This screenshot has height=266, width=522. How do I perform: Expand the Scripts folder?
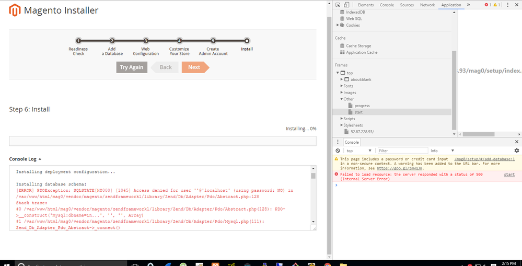click(x=342, y=119)
